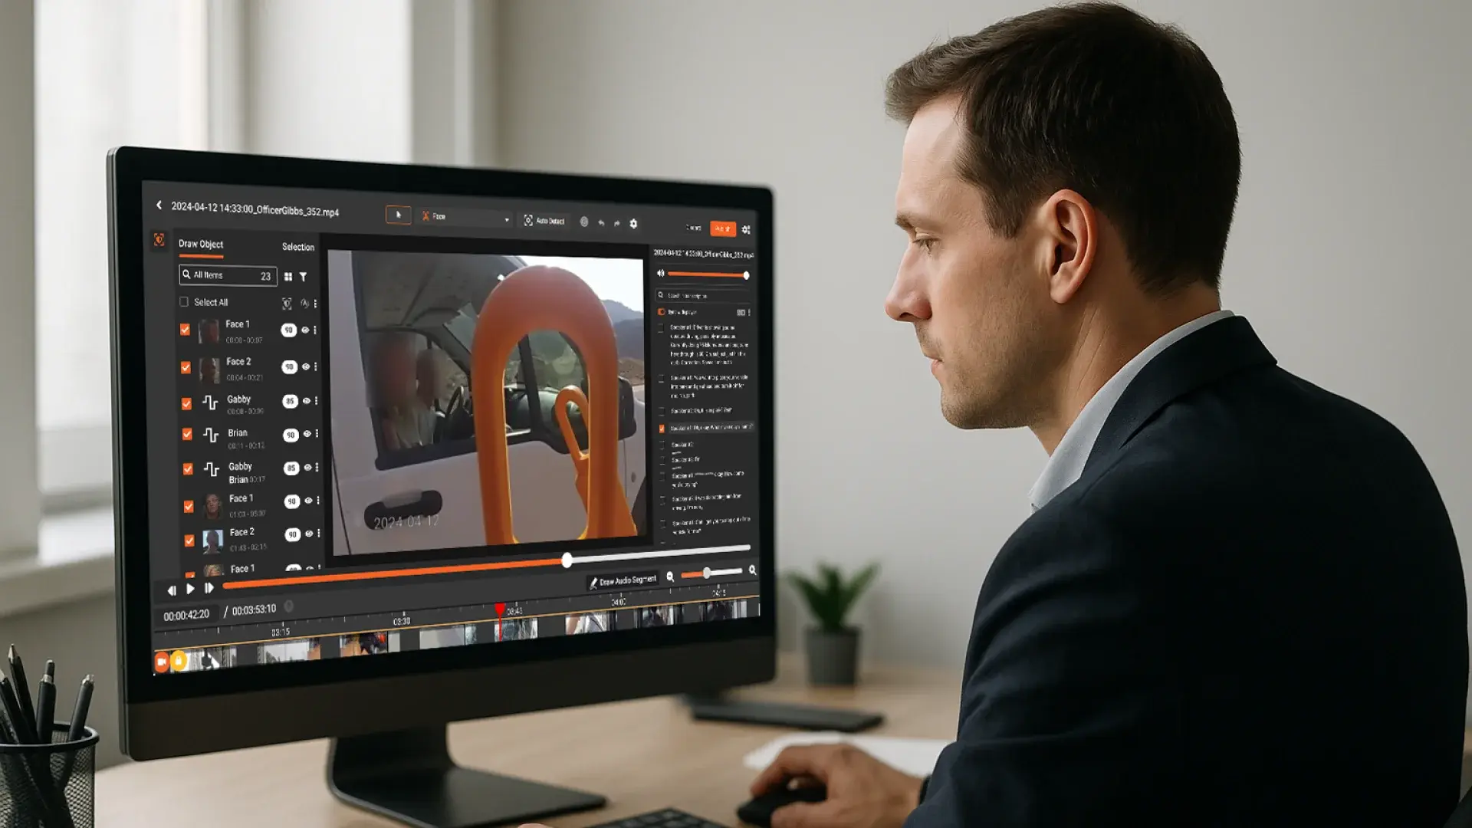Image resolution: width=1472 pixels, height=828 pixels.
Task: Uncheck the Face 1 detection checkbox
Action: pos(184,330)
